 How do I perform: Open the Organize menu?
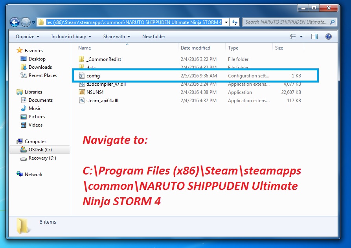[28, 37]
